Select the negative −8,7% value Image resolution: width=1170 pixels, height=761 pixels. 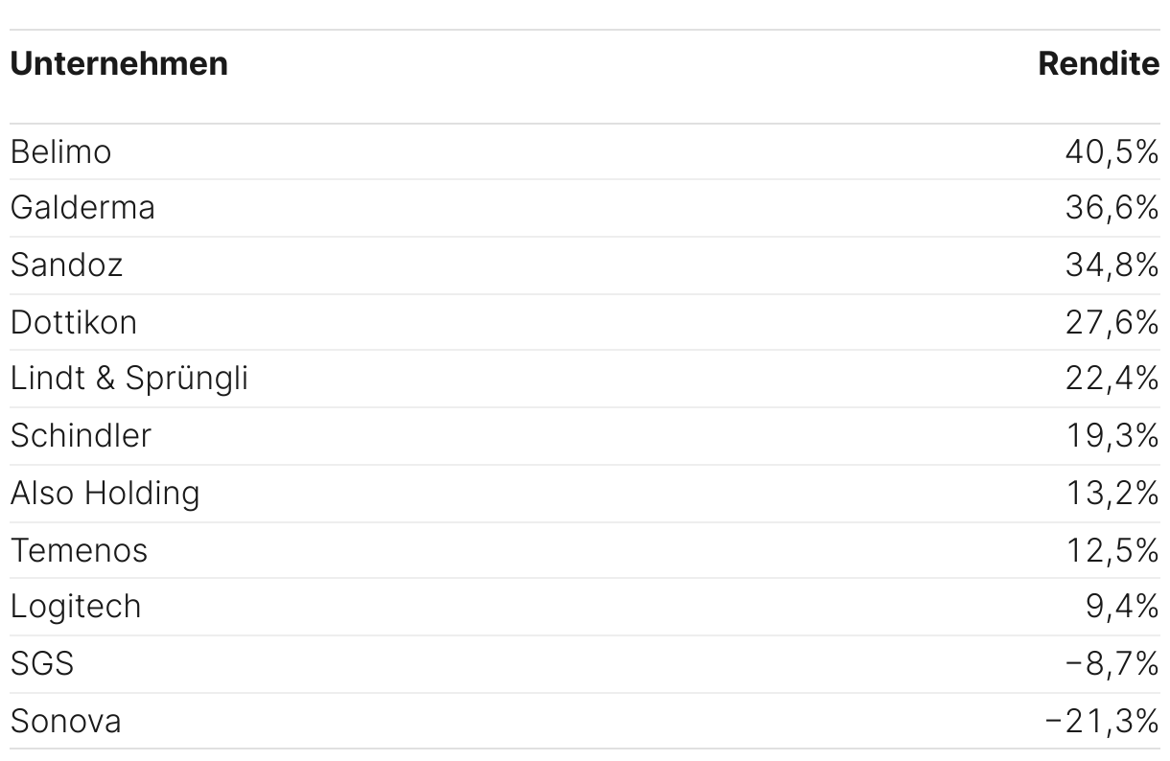click(x=1112, y=663)
